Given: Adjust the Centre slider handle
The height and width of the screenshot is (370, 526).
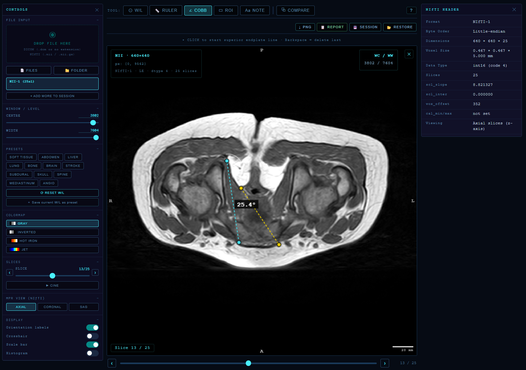Looking at the screenshot, I should click(x=93, y=123).
